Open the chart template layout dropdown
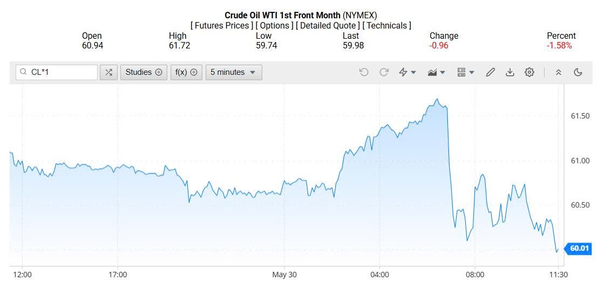The width and height of the screenshot is (598, 281). coord(465,72)
